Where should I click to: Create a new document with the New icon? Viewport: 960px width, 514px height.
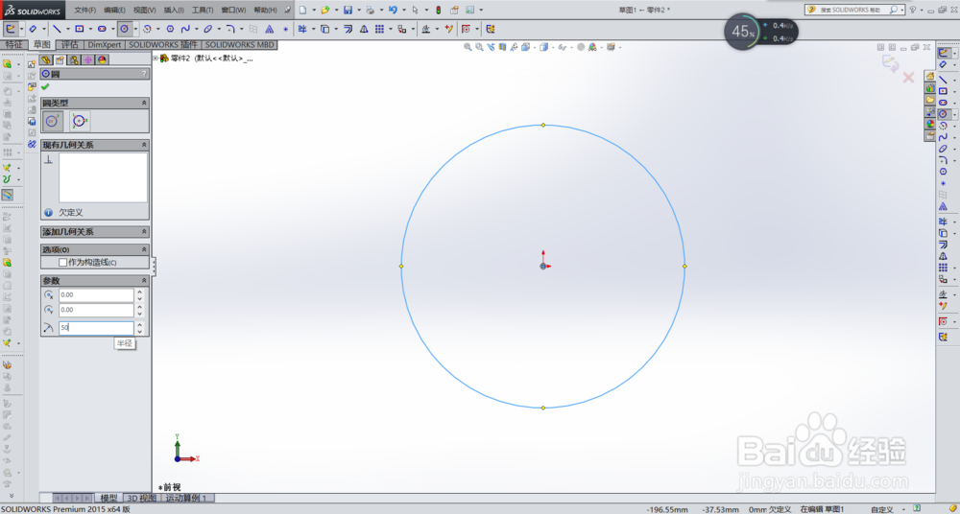click(x=303, y=10)
